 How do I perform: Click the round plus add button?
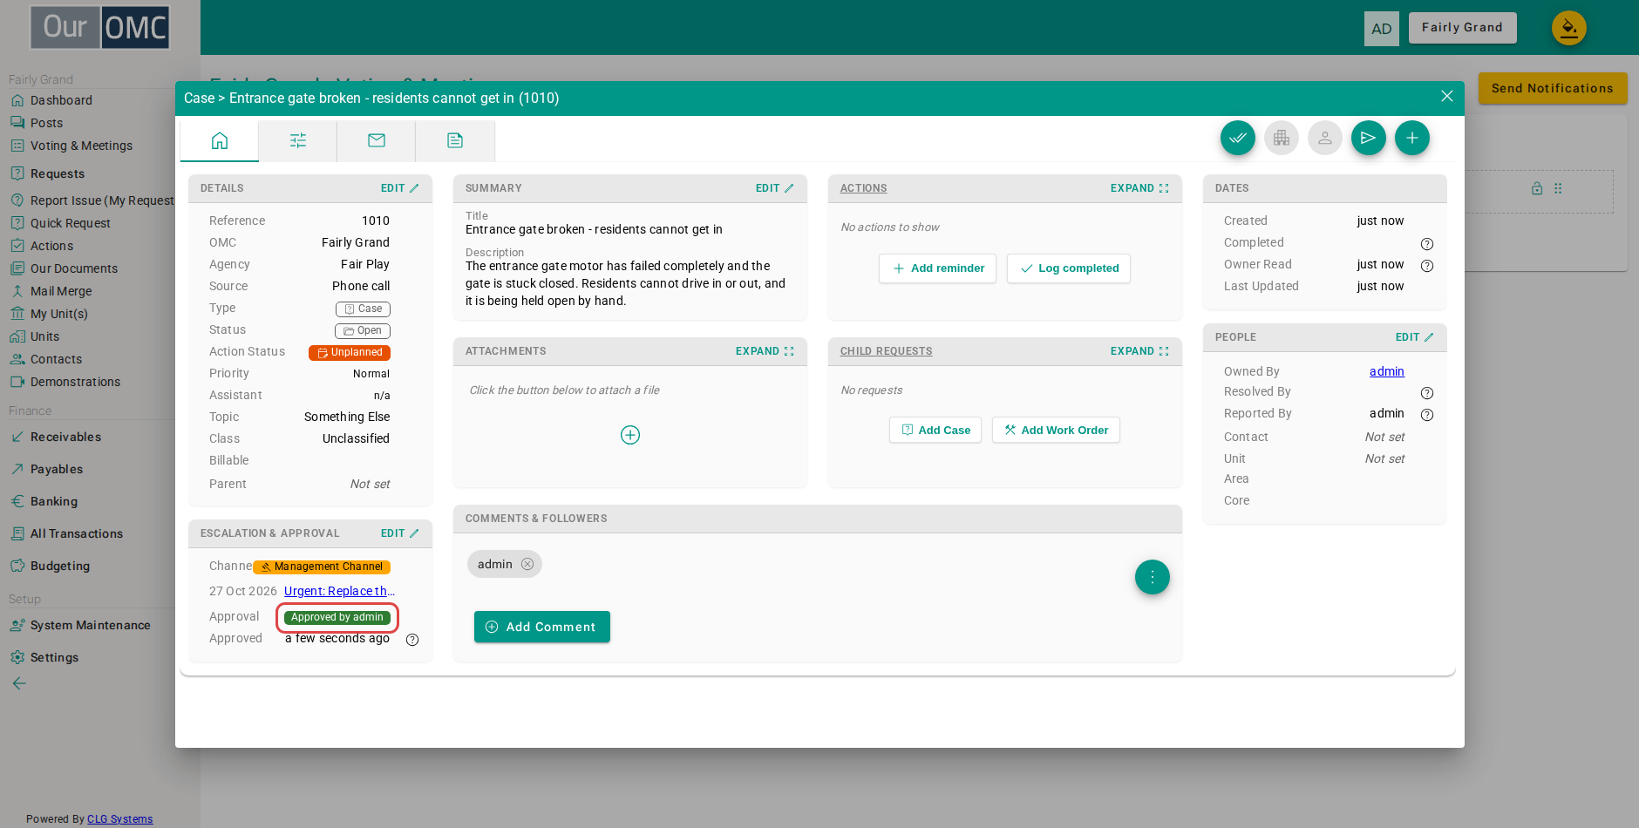pyautogui.click(x=1412, y=138)
